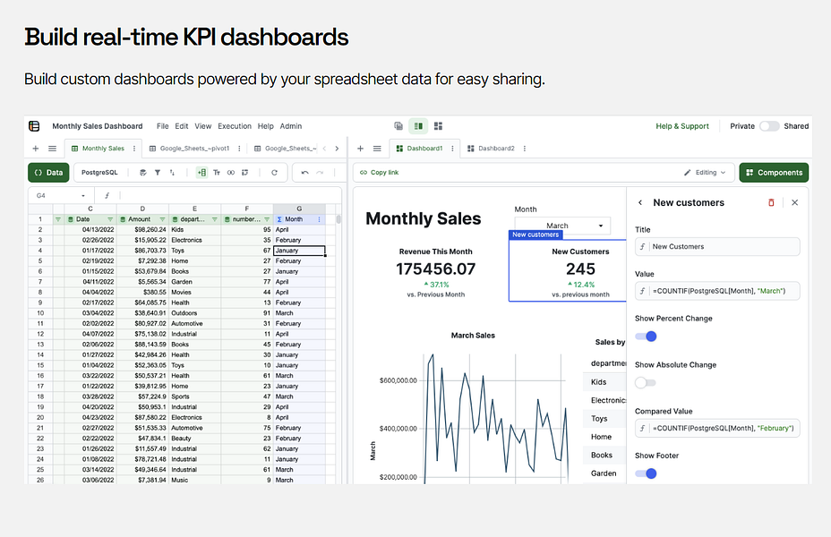Open the dashboard list hamburger icon
This screenshot has width=831, height=537.
377,149
